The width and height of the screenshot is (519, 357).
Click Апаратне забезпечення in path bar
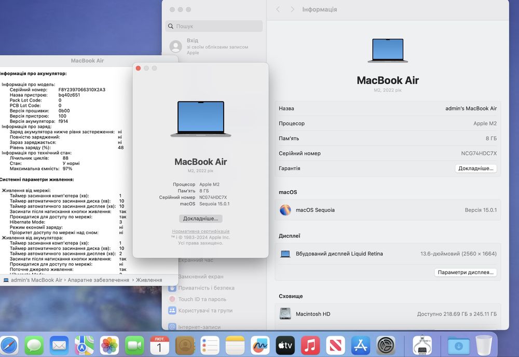pos(98,280)
